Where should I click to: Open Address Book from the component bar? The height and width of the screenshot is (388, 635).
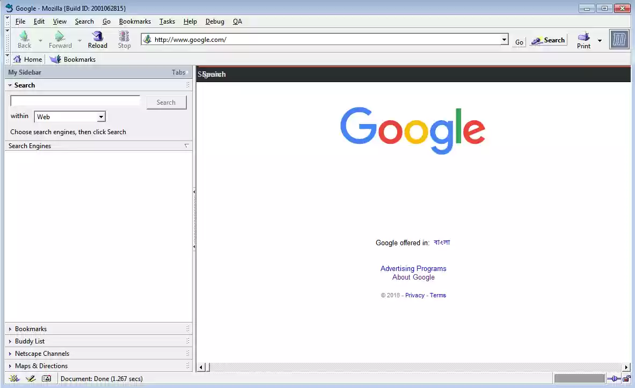pyautogui.click(x=47, y=378)
